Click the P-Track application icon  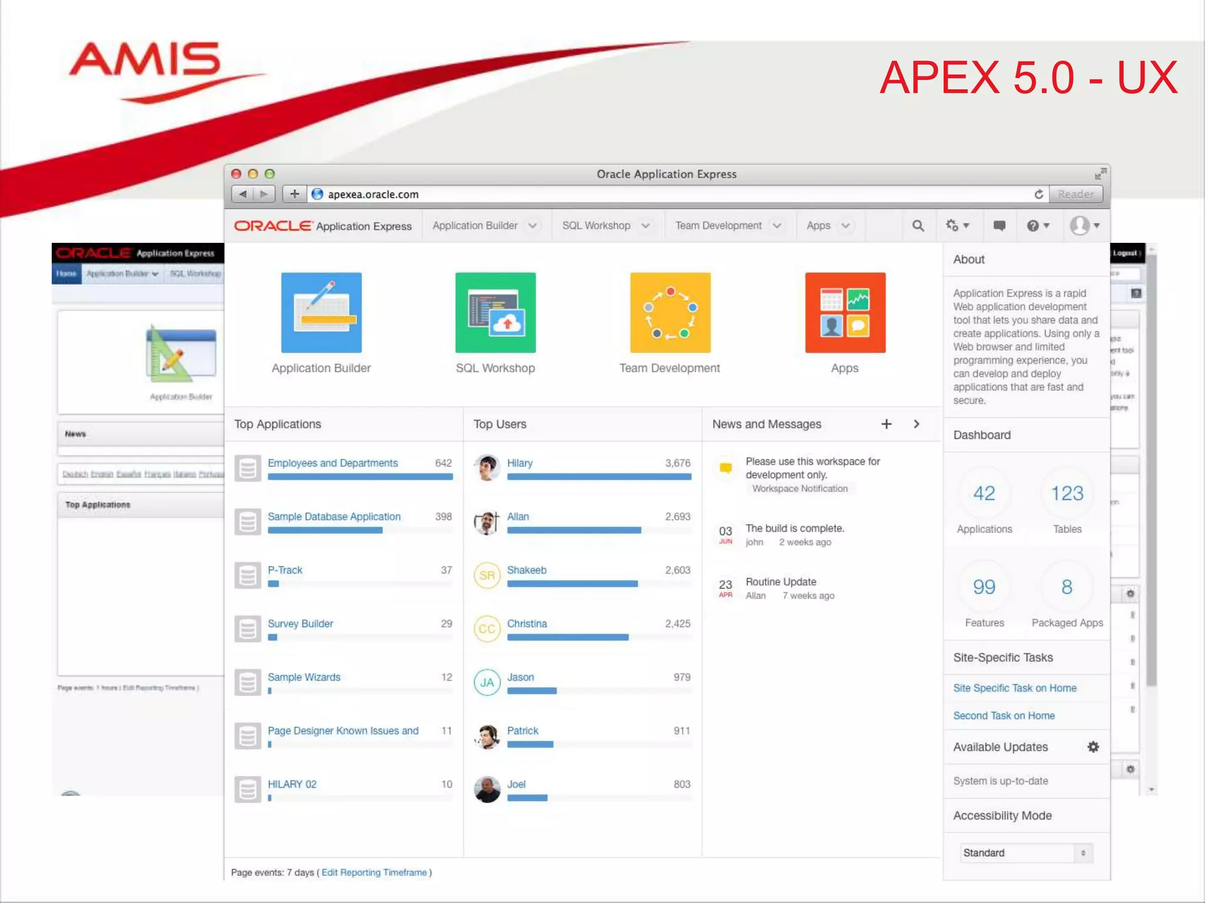tap(248, 575)
